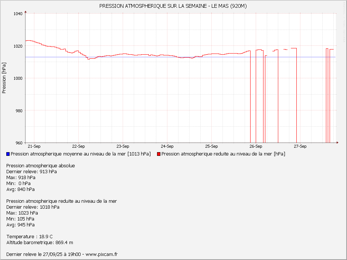Select the 24-Sep date label on the x-axis

click(167, 146)
